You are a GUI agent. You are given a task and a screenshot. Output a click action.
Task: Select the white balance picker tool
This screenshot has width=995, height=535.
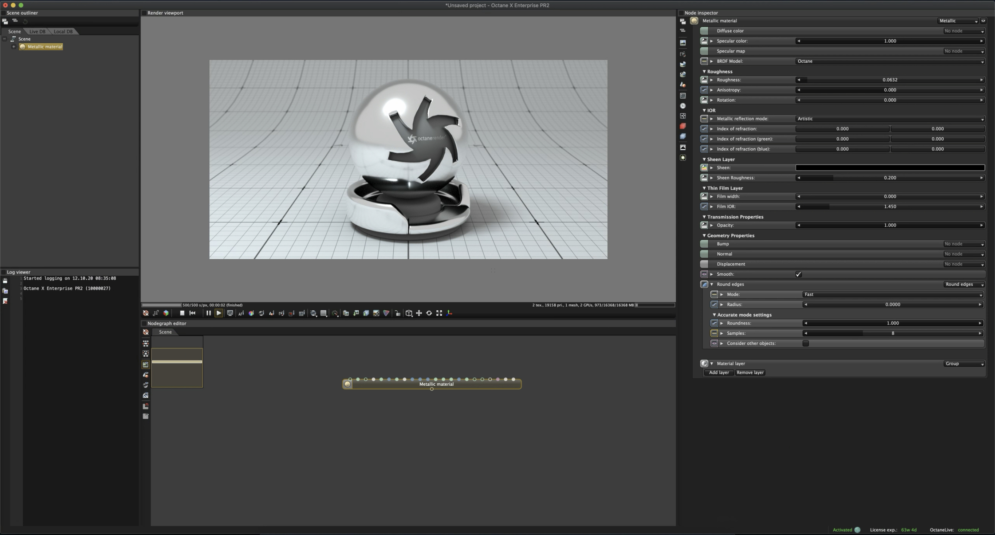(251, 313)
